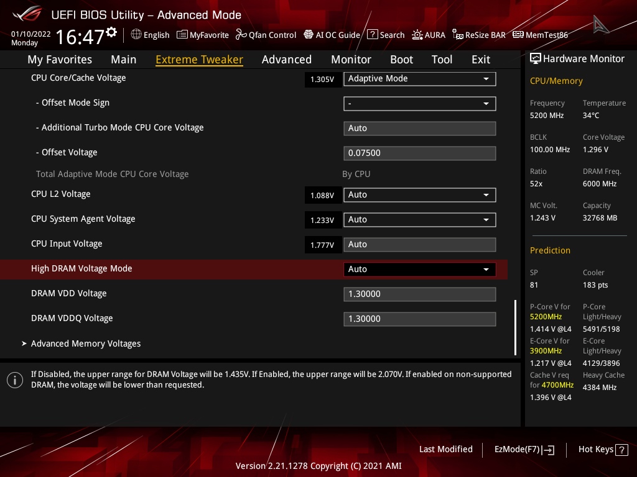This screenshot has width=637, height=477.
Task: Select DRAM VDDQ Voltage label
Action: (72, 318)
